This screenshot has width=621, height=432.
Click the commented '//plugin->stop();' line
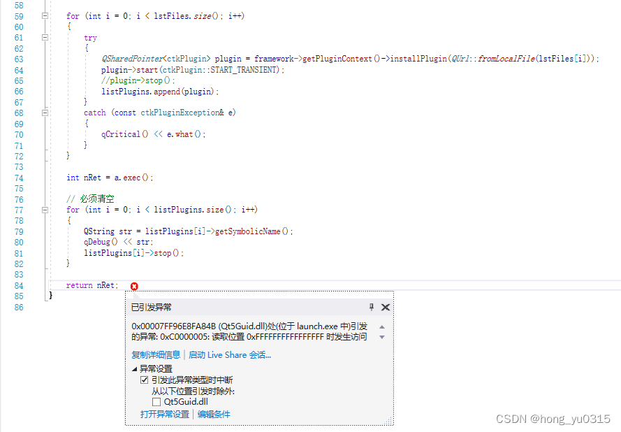click(x=138, y=80)
